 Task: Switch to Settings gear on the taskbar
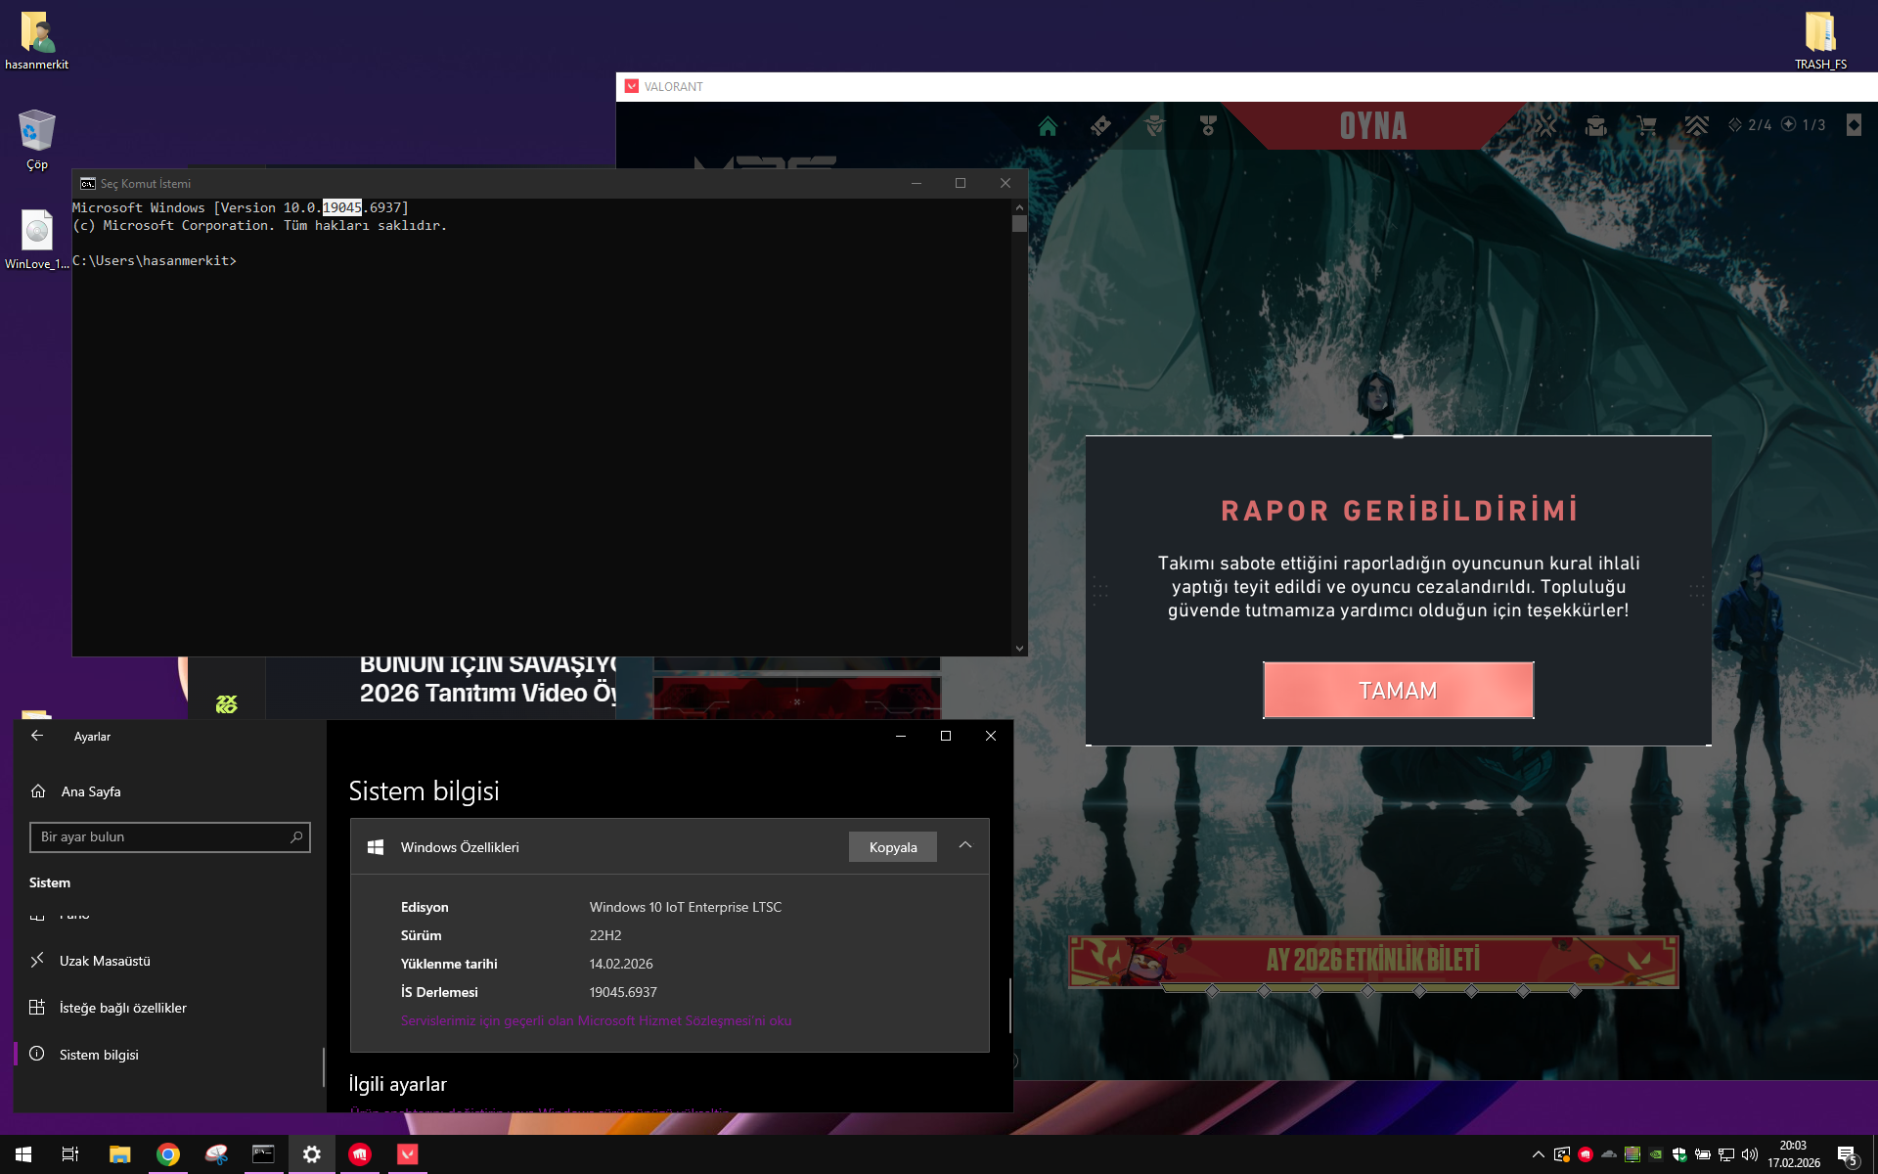click(x=312, y=1154)
